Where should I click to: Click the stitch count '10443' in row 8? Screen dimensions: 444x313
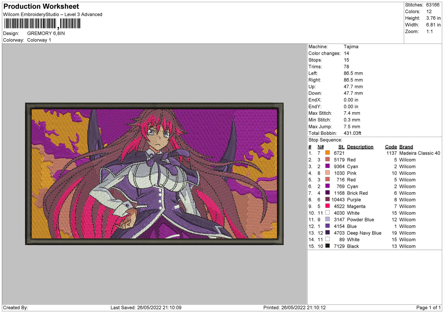pos(338,200)
